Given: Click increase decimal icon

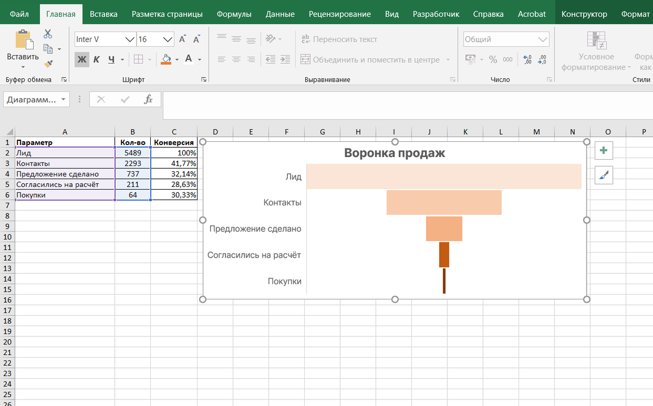Looking at the screenshot, I should (x=527, y=59).
